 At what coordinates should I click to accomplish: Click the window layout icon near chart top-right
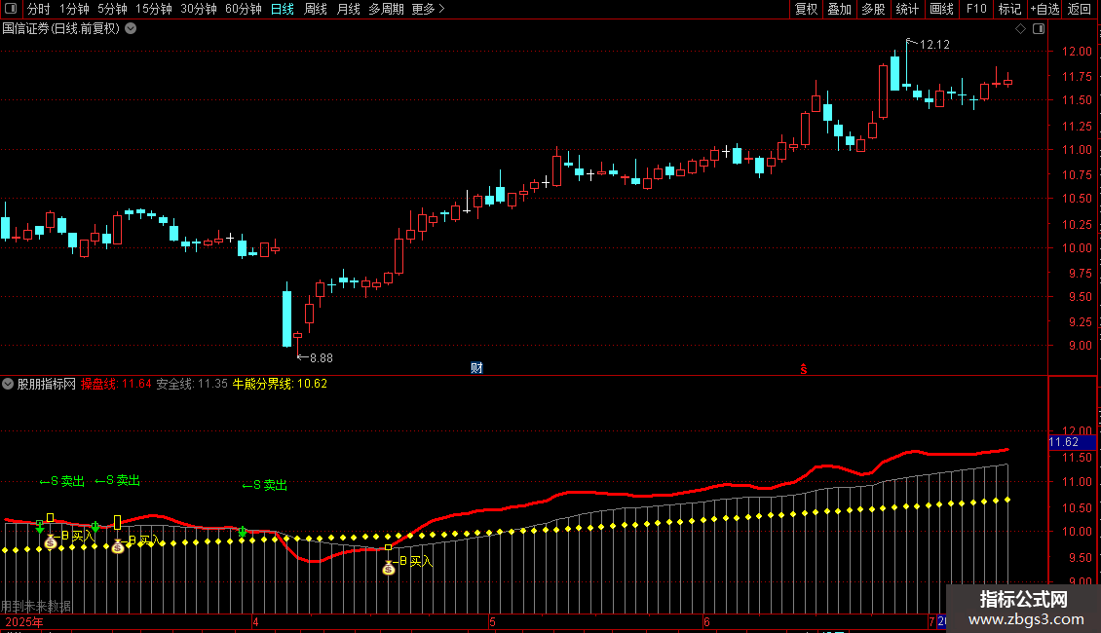[x=1039, y=29]
